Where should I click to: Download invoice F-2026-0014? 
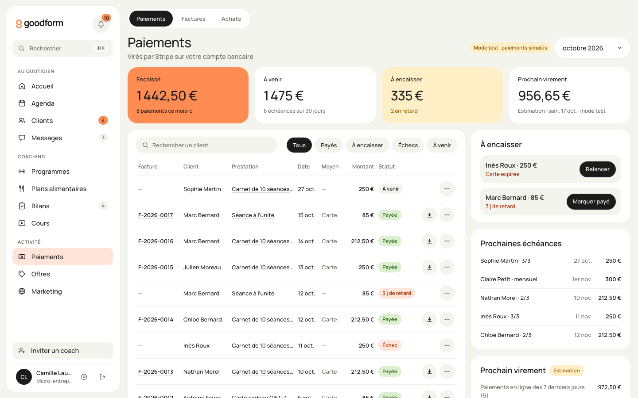[x=429, y=319]
